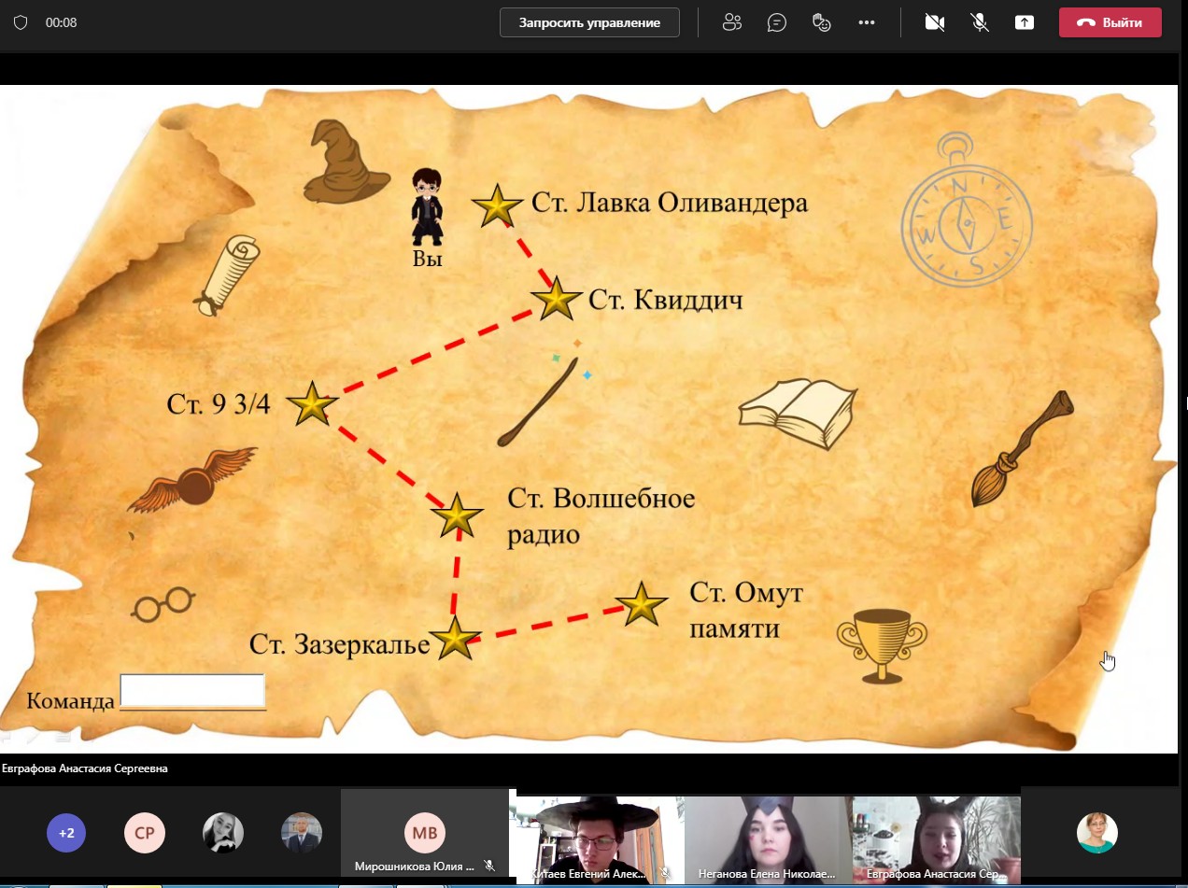Open the more actions ellipsis menu
The width and height of the screenshot is (1188, 888).
[867, 23]
